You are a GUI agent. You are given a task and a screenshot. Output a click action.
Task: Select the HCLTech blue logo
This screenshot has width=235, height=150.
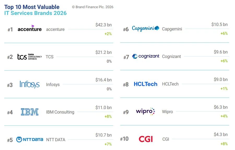pos(145,84)
